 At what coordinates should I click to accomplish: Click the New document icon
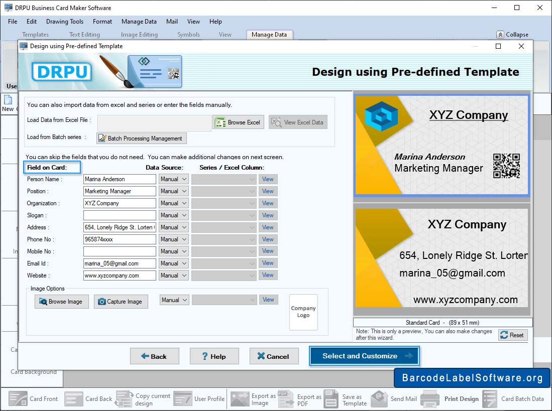click(8, 99)
